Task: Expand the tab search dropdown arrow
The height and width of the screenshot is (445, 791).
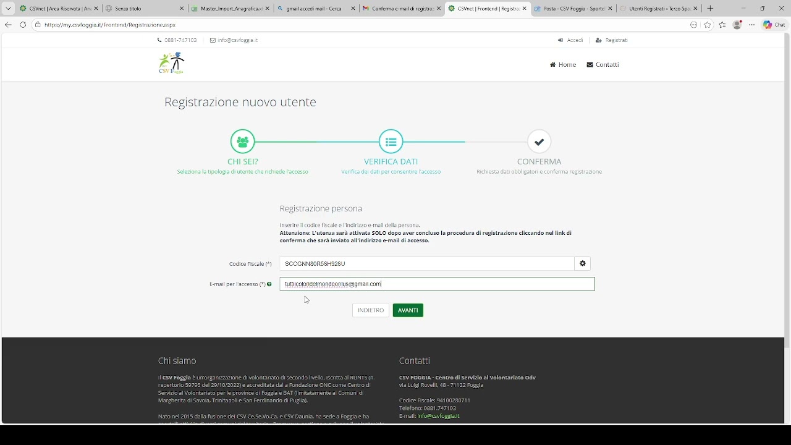Action: [8, 9]
